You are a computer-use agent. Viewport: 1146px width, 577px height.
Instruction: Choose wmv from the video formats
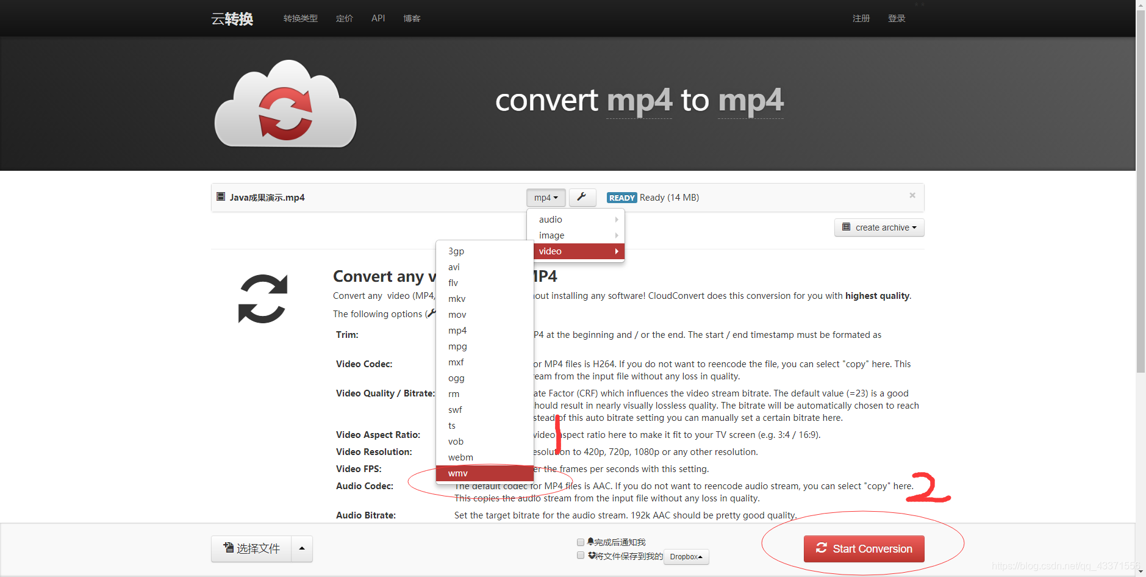click(x=485, y=473)
